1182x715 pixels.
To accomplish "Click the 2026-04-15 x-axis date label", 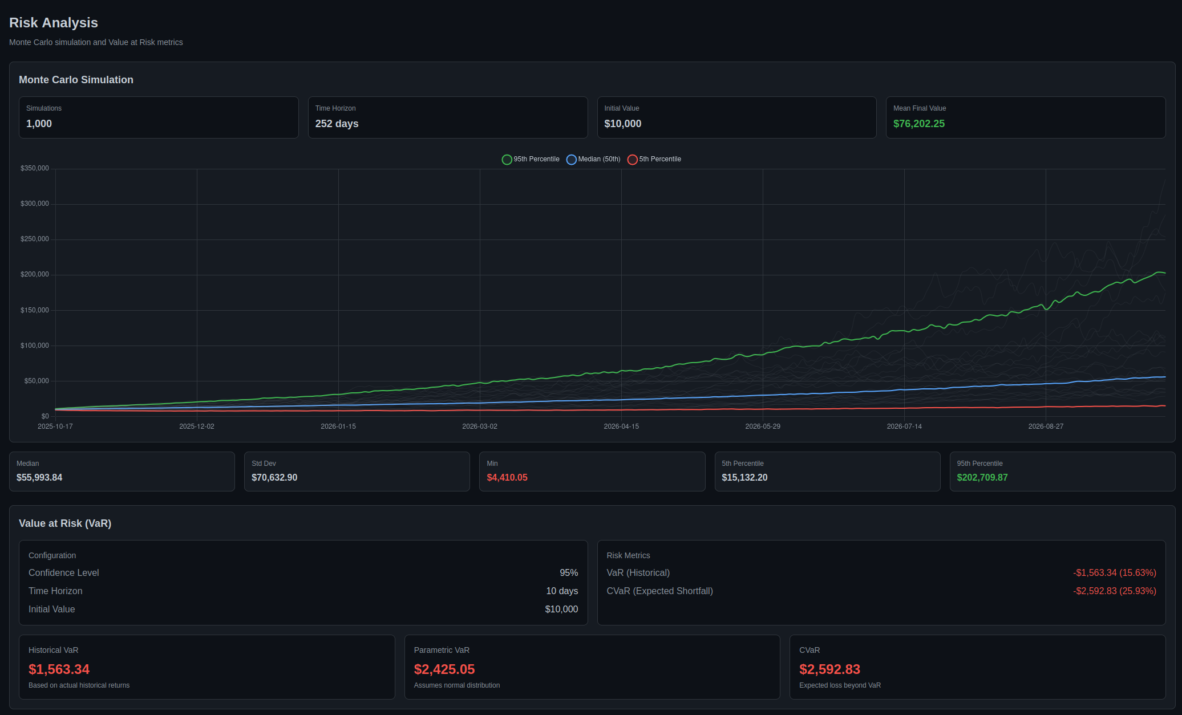I will (x=621, y=426).
